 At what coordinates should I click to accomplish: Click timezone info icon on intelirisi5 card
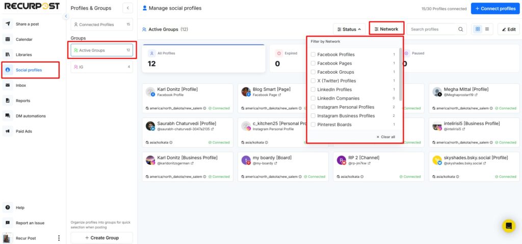[x=491, y=142]
